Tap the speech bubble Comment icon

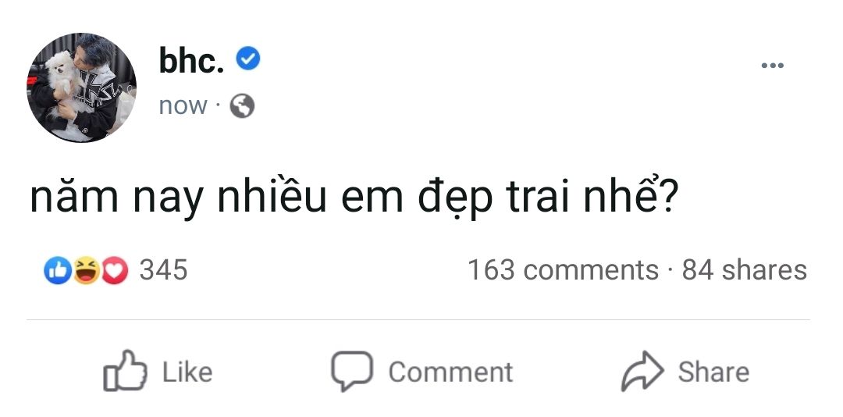point(351,371)
